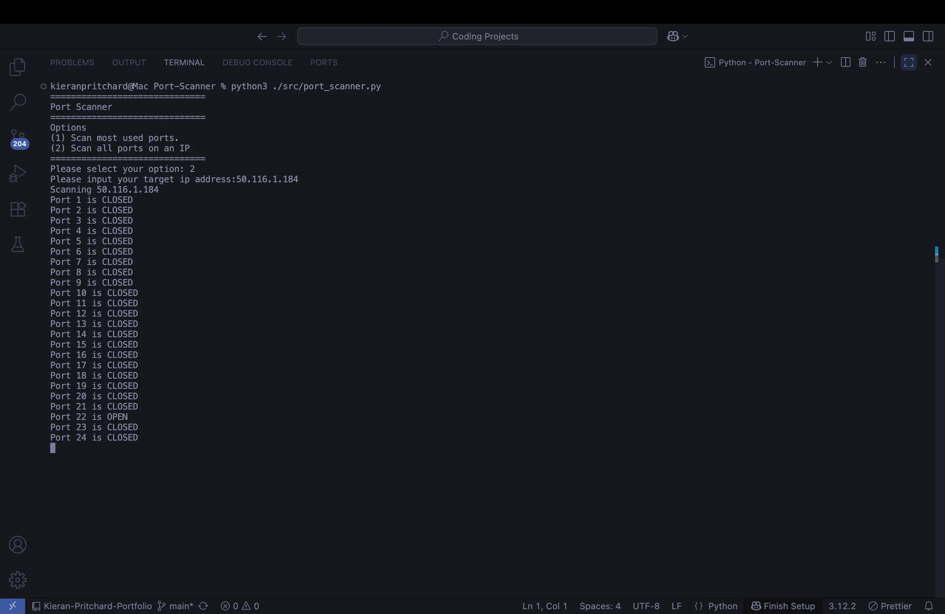
Task: Open Manage via the gear icon
Action: click(18, 580)
